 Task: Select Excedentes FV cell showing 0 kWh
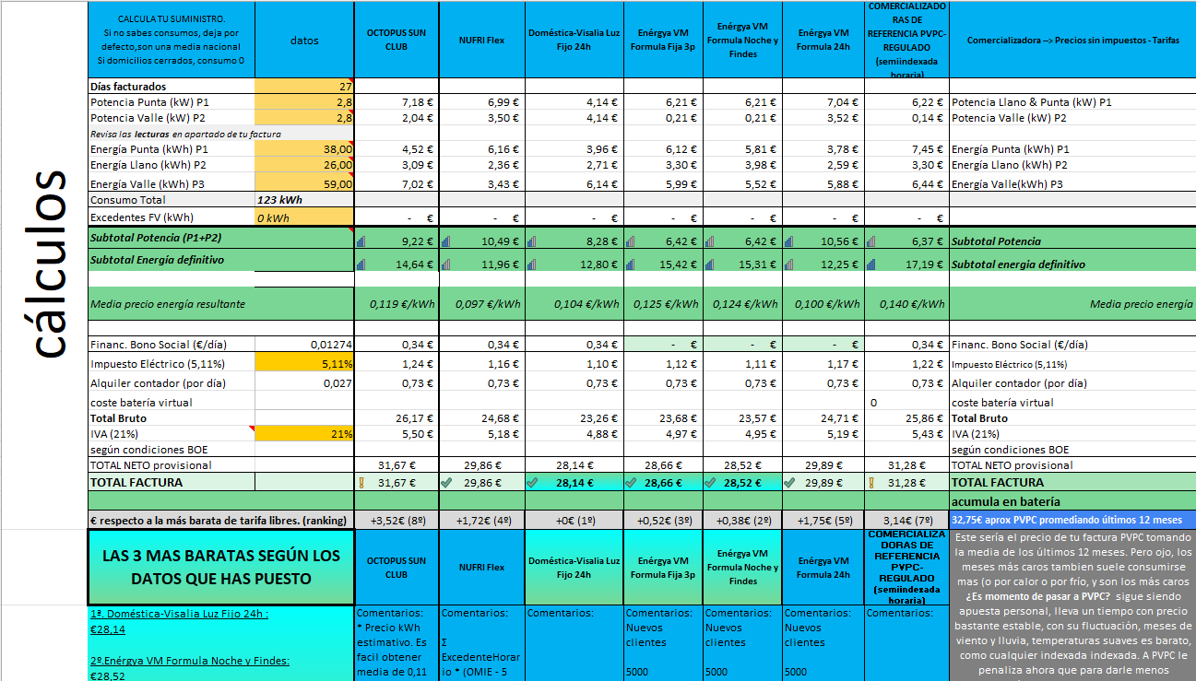pyautogui.click(x=304, y=217)
